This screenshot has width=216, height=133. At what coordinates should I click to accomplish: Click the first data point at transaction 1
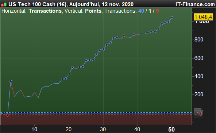click(4, 113)
